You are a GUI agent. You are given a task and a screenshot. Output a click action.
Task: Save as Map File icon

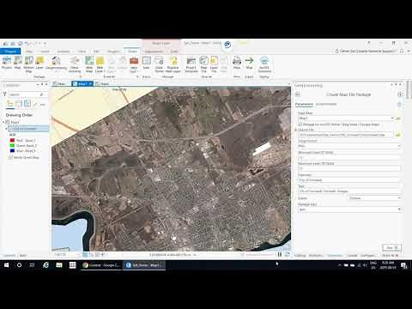[x=203, y=61]
